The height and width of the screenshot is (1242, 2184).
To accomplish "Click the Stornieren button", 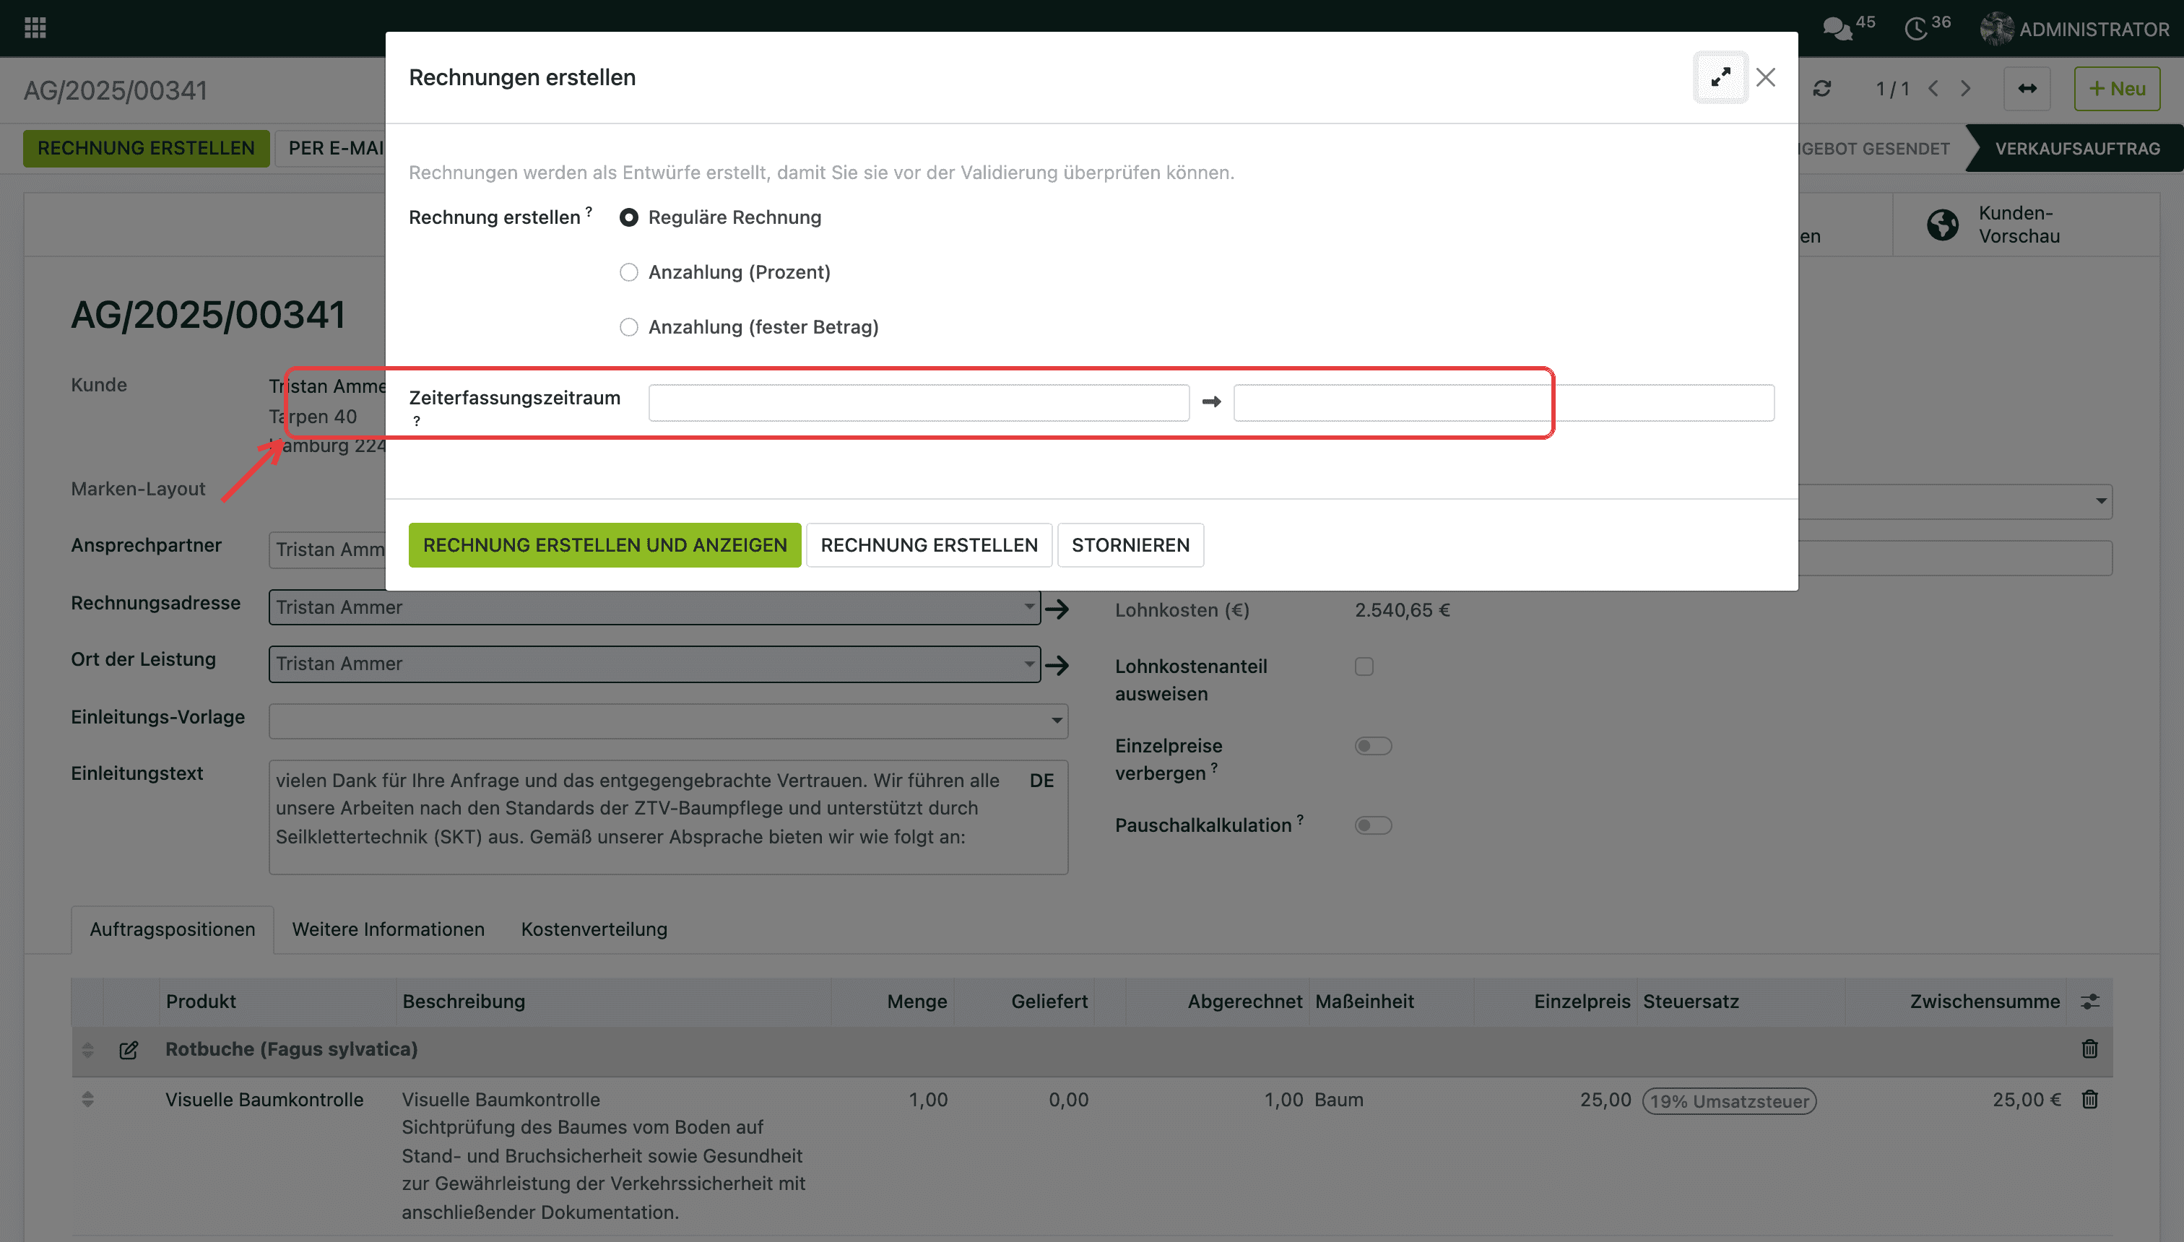I will pyautogui.click(x=1130, y=545).
